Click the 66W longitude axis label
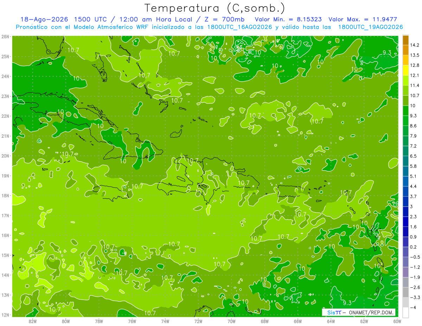The image size is (422, 326). coord(298,321)
